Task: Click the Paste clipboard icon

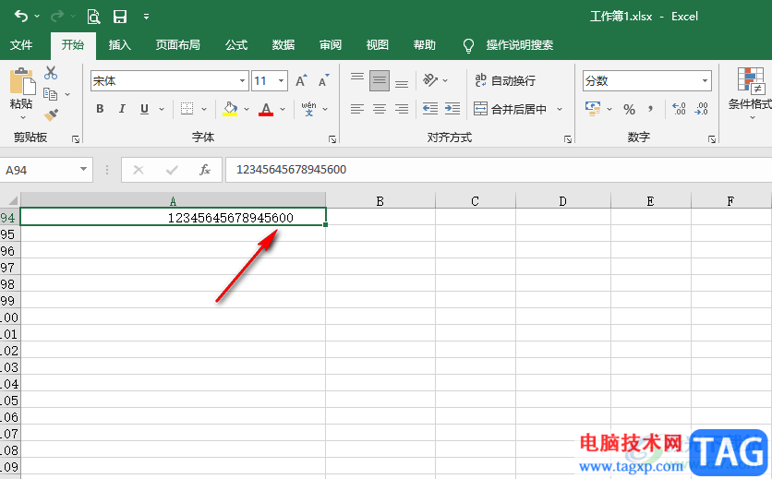Action: click(x=22, y=81)
